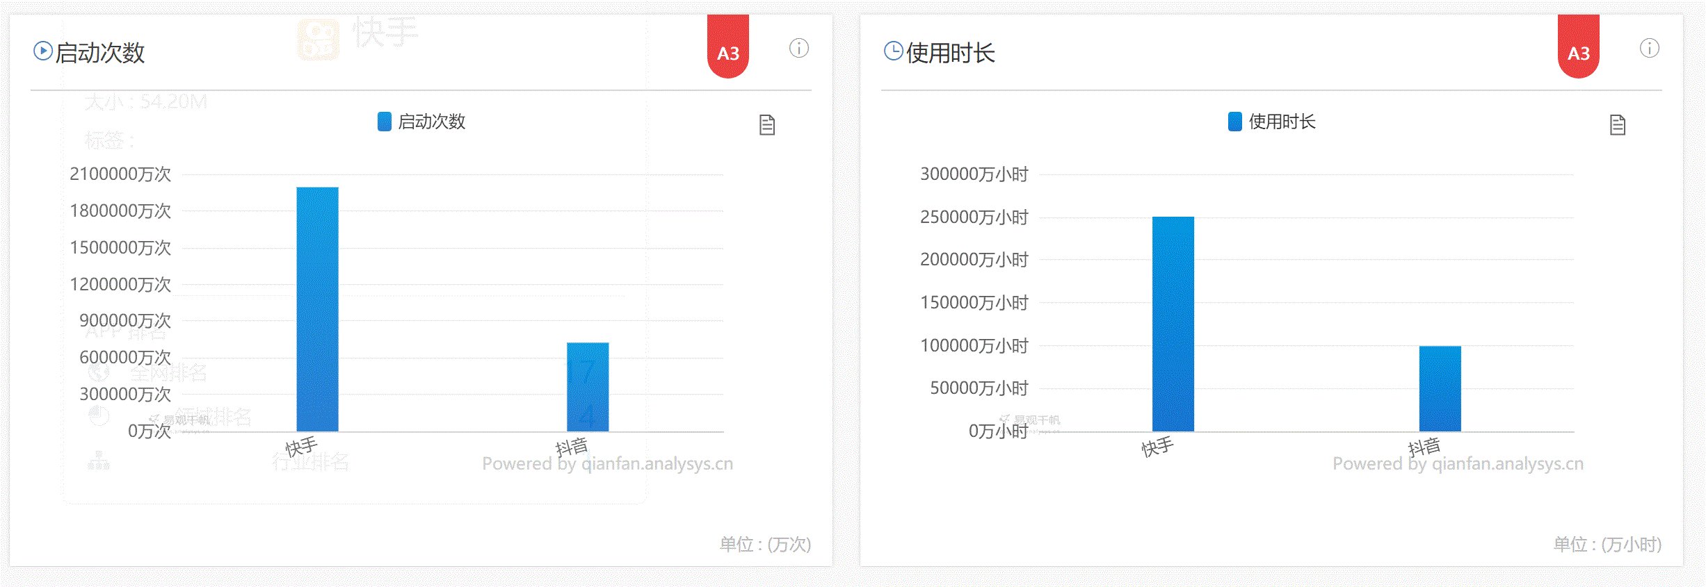
Task: Click the 抖音 x-axis label in 使用时长 chart
Action: click(1424, 447)
